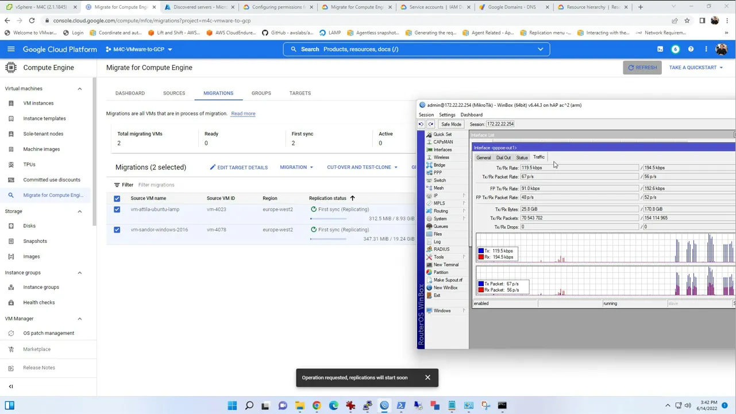This screenshot has height=414, width=736.
Task: Open Health checks in the sidebar
Action: tap(39, 303)
